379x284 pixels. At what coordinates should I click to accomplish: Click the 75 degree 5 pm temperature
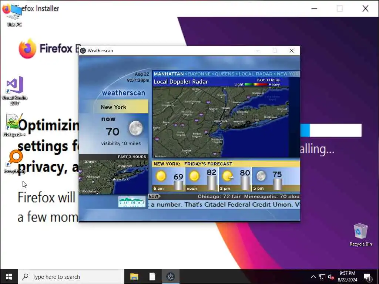[277, 174]
